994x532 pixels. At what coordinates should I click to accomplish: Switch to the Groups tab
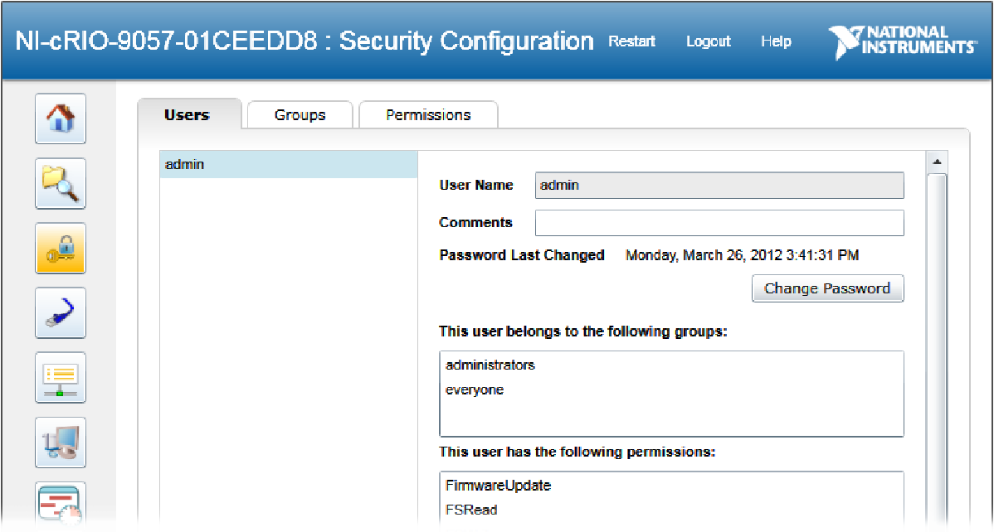[x=300, y=114]
